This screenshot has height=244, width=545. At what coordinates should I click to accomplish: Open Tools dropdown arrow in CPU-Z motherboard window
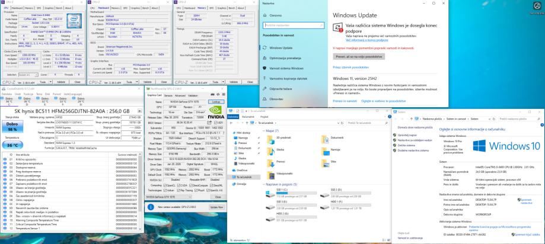pos(138,82)
